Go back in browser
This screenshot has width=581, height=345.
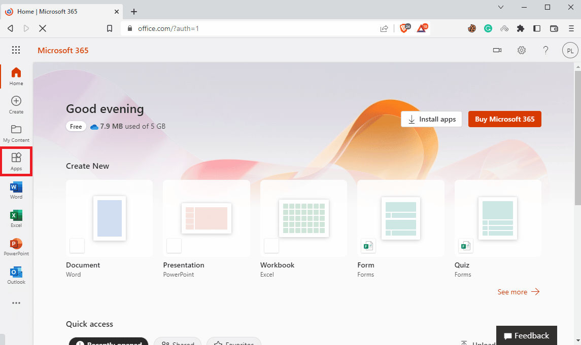[10, 28]
